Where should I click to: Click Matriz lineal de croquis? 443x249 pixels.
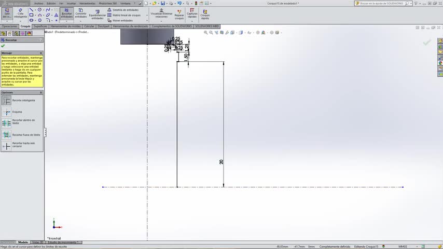(124, 15)
